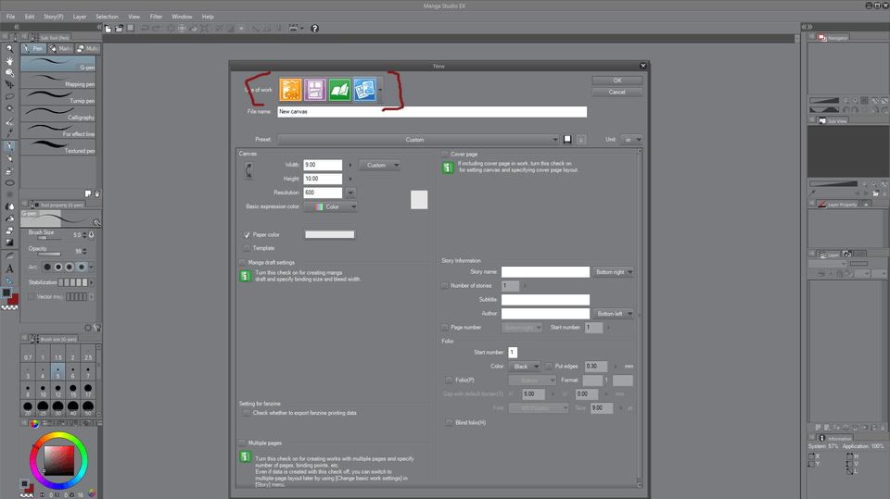Click the File name input field
Viewport: 890px width, 499px height.
[431, 112]
